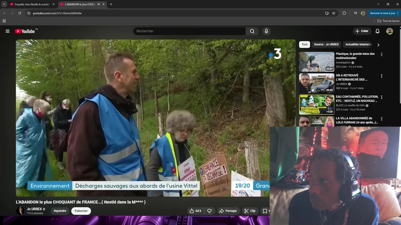Click the 'Investigation' channel name
401x225 pixels.
pos(343,62)
